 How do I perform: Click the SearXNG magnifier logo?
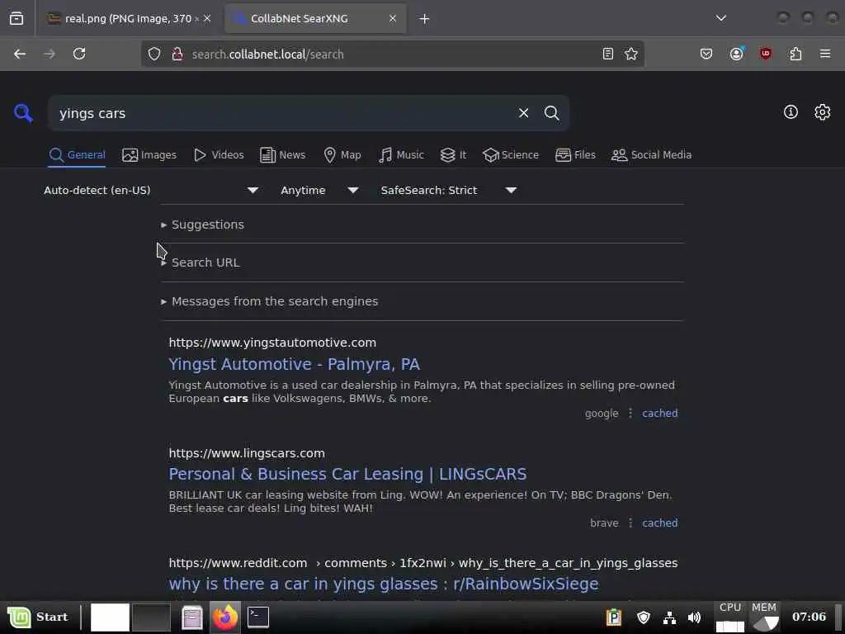23,113
